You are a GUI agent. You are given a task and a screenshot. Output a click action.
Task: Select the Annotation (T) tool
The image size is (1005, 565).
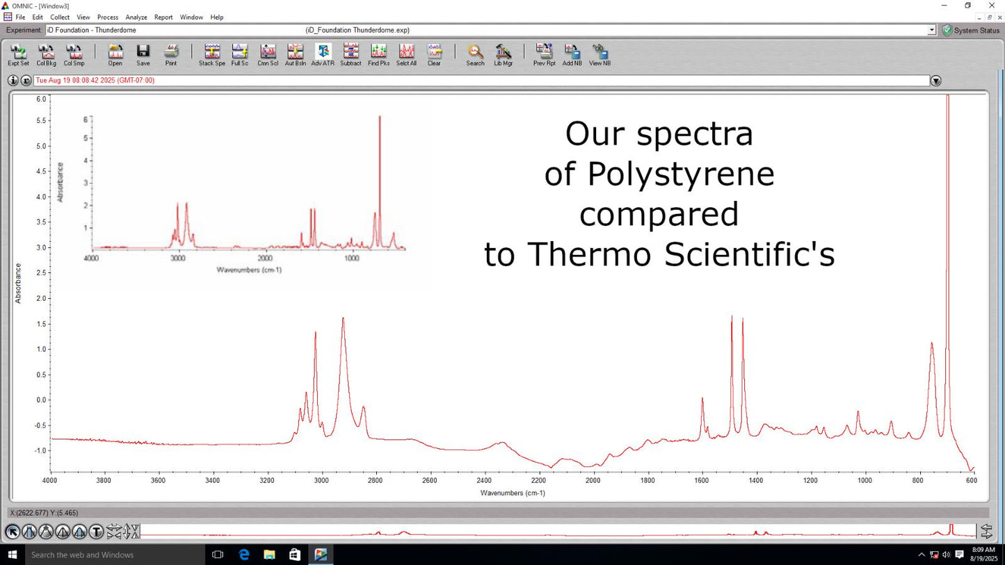coord(96,532)
